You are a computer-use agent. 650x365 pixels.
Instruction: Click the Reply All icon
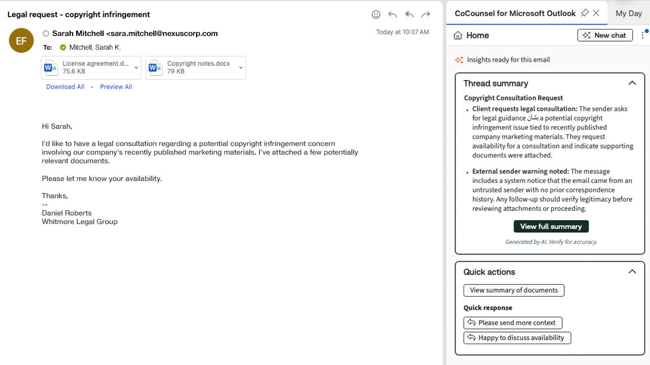pos(409,14)
